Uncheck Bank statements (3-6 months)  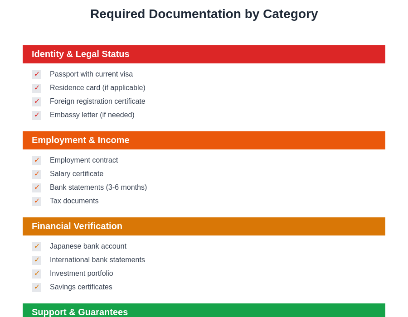tap(36, 187)
